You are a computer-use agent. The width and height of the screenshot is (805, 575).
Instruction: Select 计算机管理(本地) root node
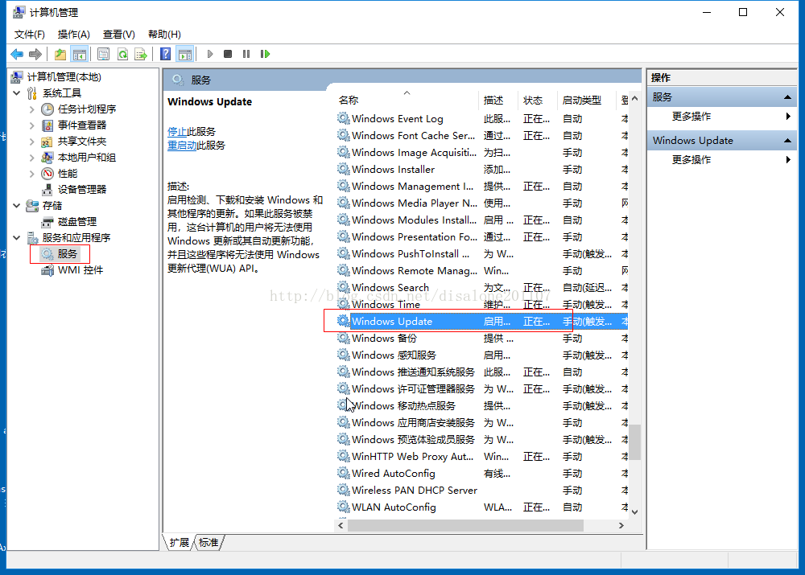coord(64,77)
